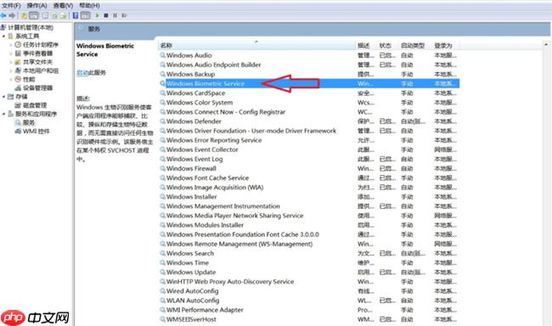Screen dimensions: 552x326
Task: Click the gear icon beside Windows Search
Action: point(163,253)
